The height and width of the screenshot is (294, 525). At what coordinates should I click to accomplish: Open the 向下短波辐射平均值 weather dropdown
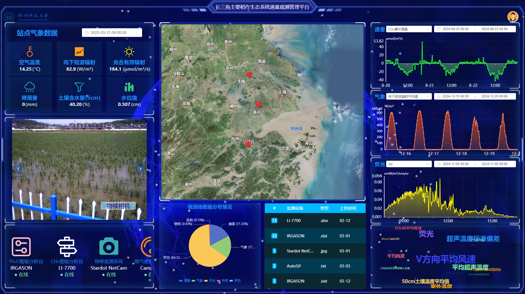click(x=409, y=96)
